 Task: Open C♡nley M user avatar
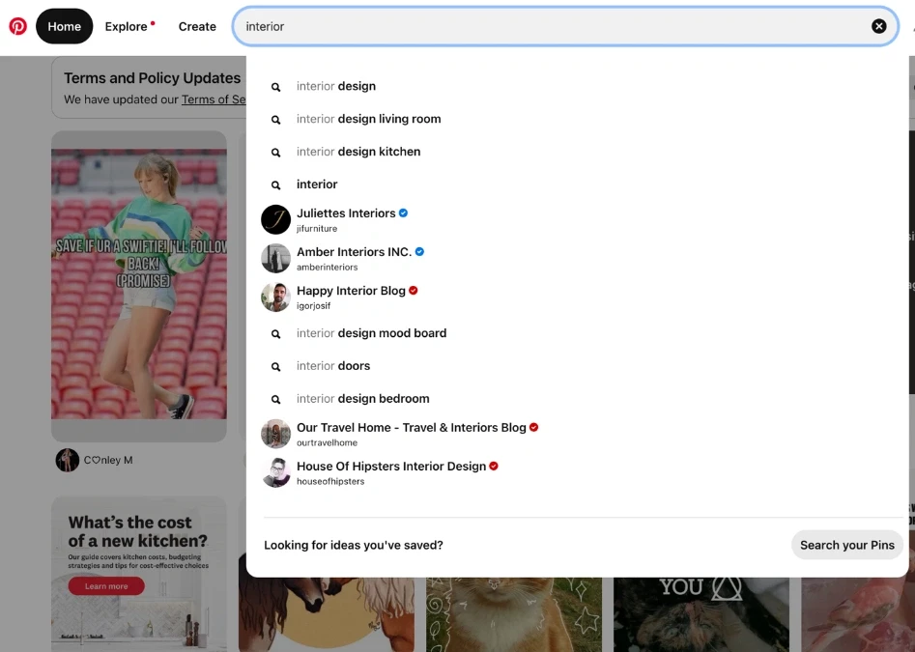(x=68, y=460)
